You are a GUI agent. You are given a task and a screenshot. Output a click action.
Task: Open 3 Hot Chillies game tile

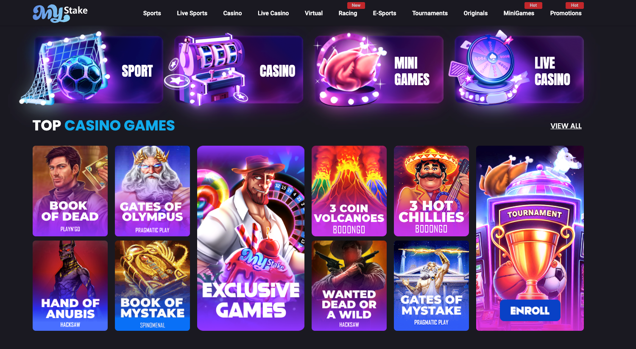[431, 191]
